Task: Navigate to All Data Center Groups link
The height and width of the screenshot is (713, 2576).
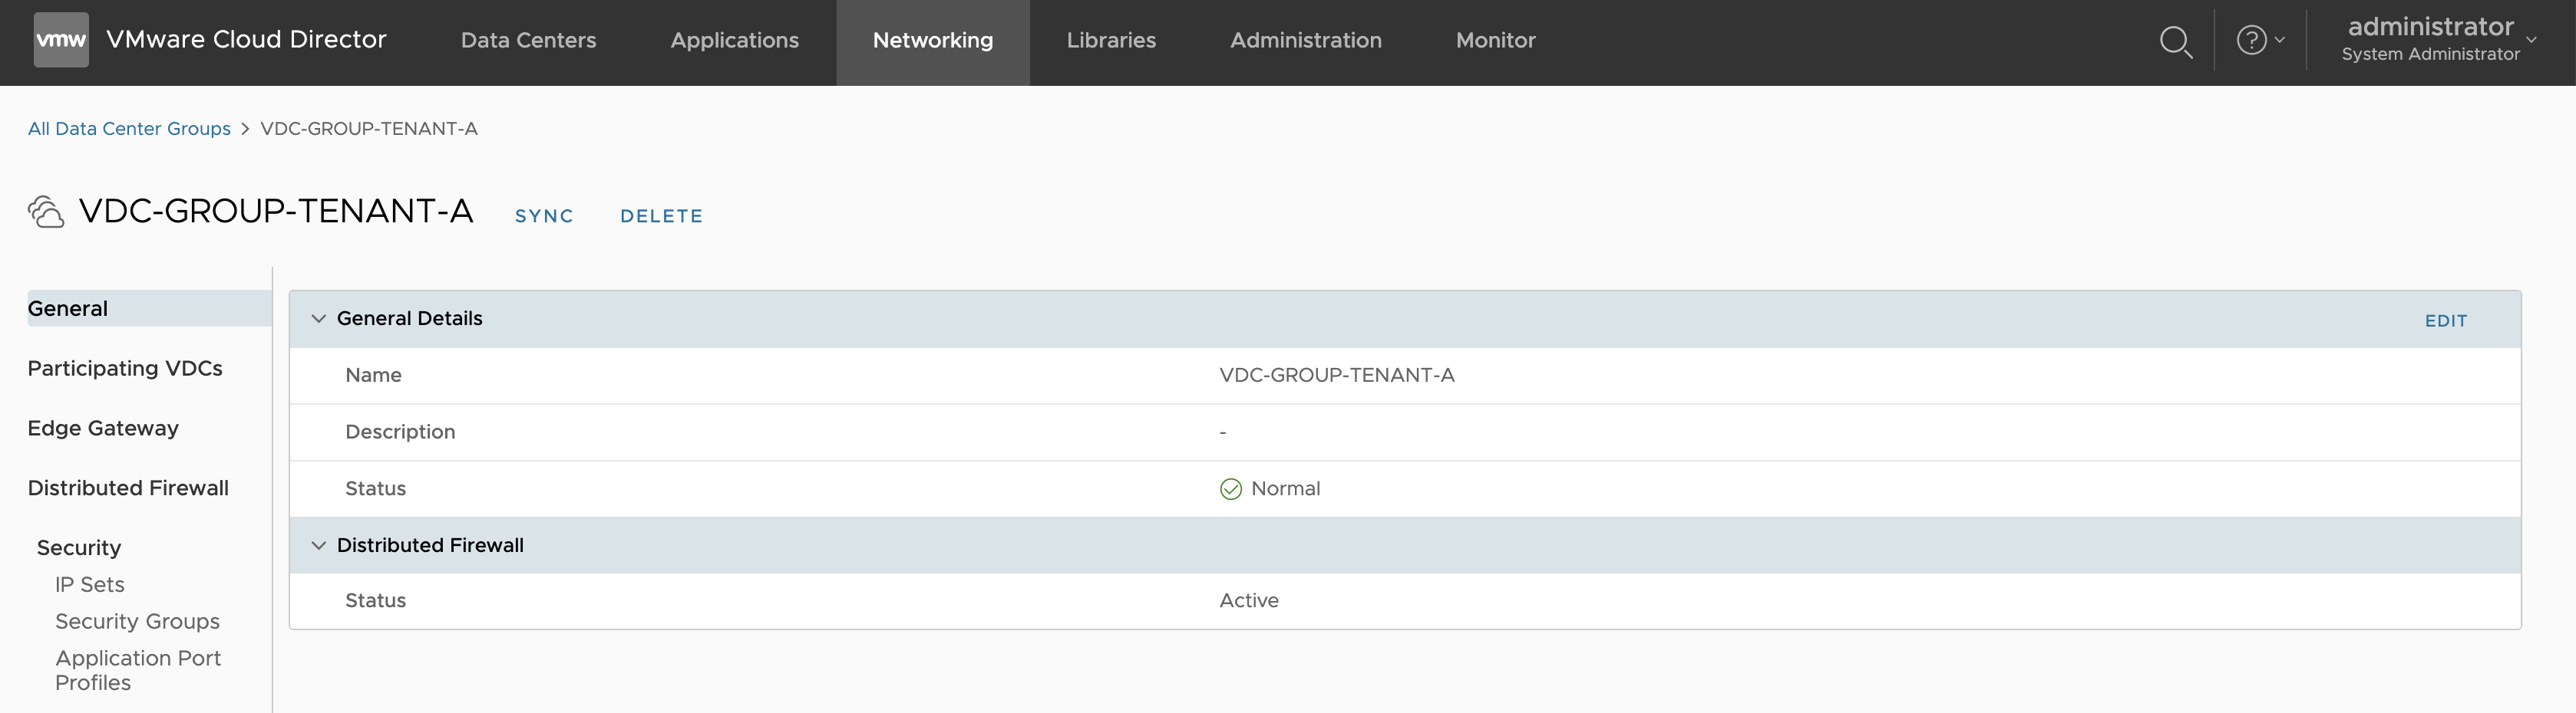Action: tap(129, 129)
